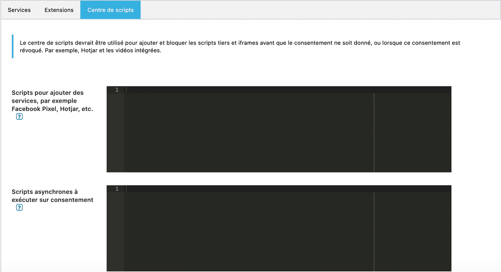Switch to the Services tab
Image resolution: width=501 pixels, height=272 pixels.
tap(19, 10)
